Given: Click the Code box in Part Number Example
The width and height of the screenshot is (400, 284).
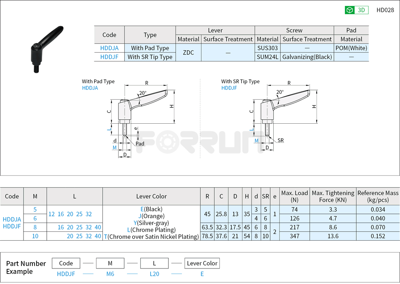Looking at the screenshot, I should (66, 263).
